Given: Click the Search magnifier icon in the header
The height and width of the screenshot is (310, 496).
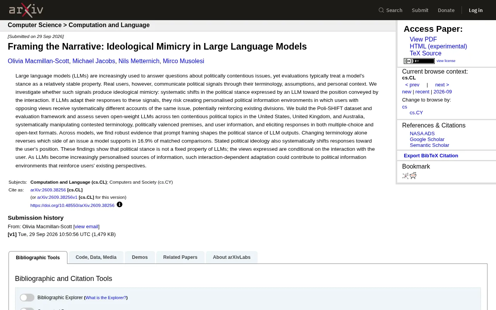Looking at the screenshot, I should pos(381,10).
